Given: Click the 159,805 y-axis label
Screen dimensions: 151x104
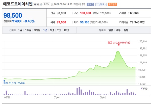Looking at the screenshot, I should tap(142, 56).
